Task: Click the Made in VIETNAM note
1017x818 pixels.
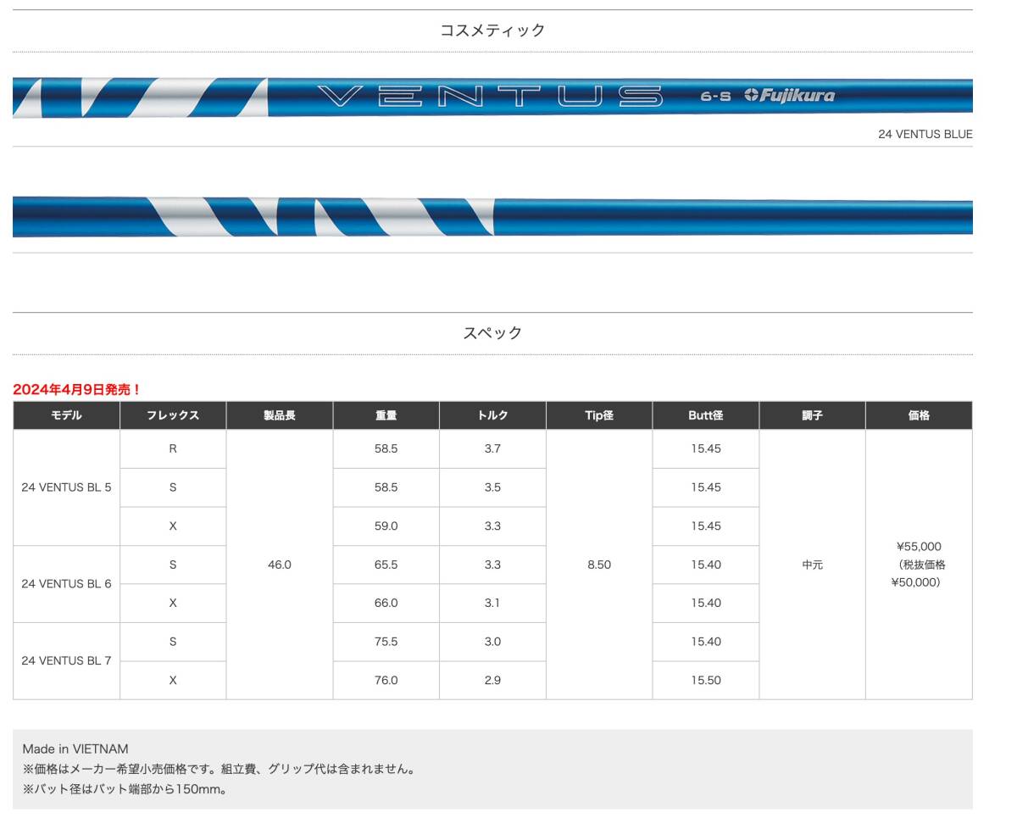Action: 75,749
